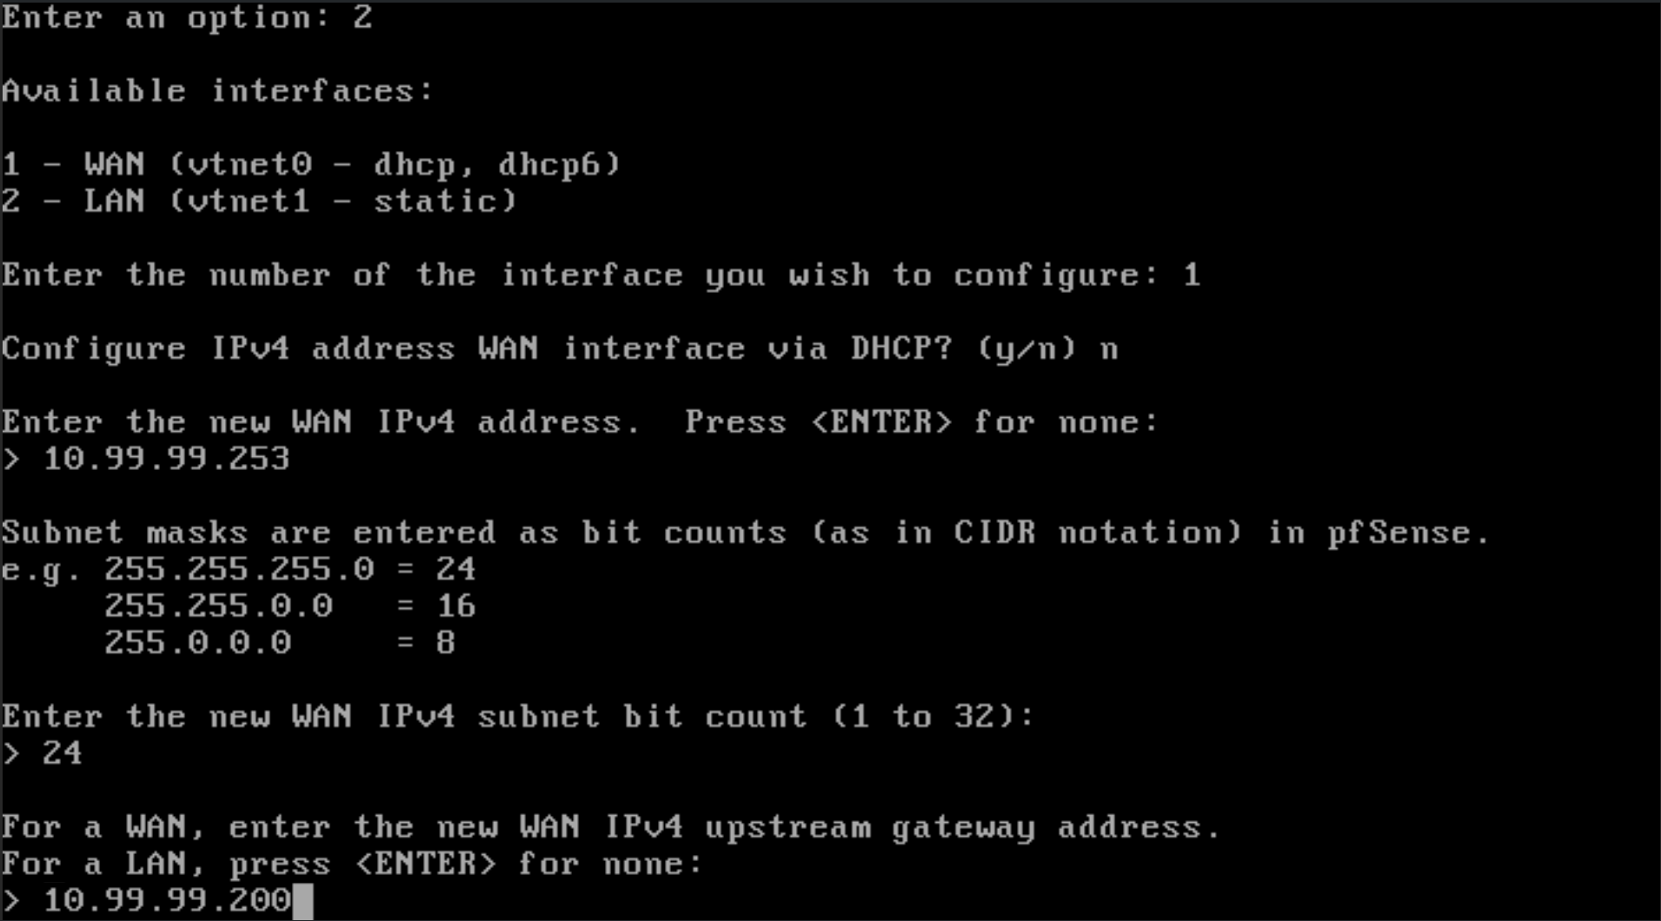Click the 'upstream gateway address' text
This screenshot has height=921, width=1661.
[962, 828]
